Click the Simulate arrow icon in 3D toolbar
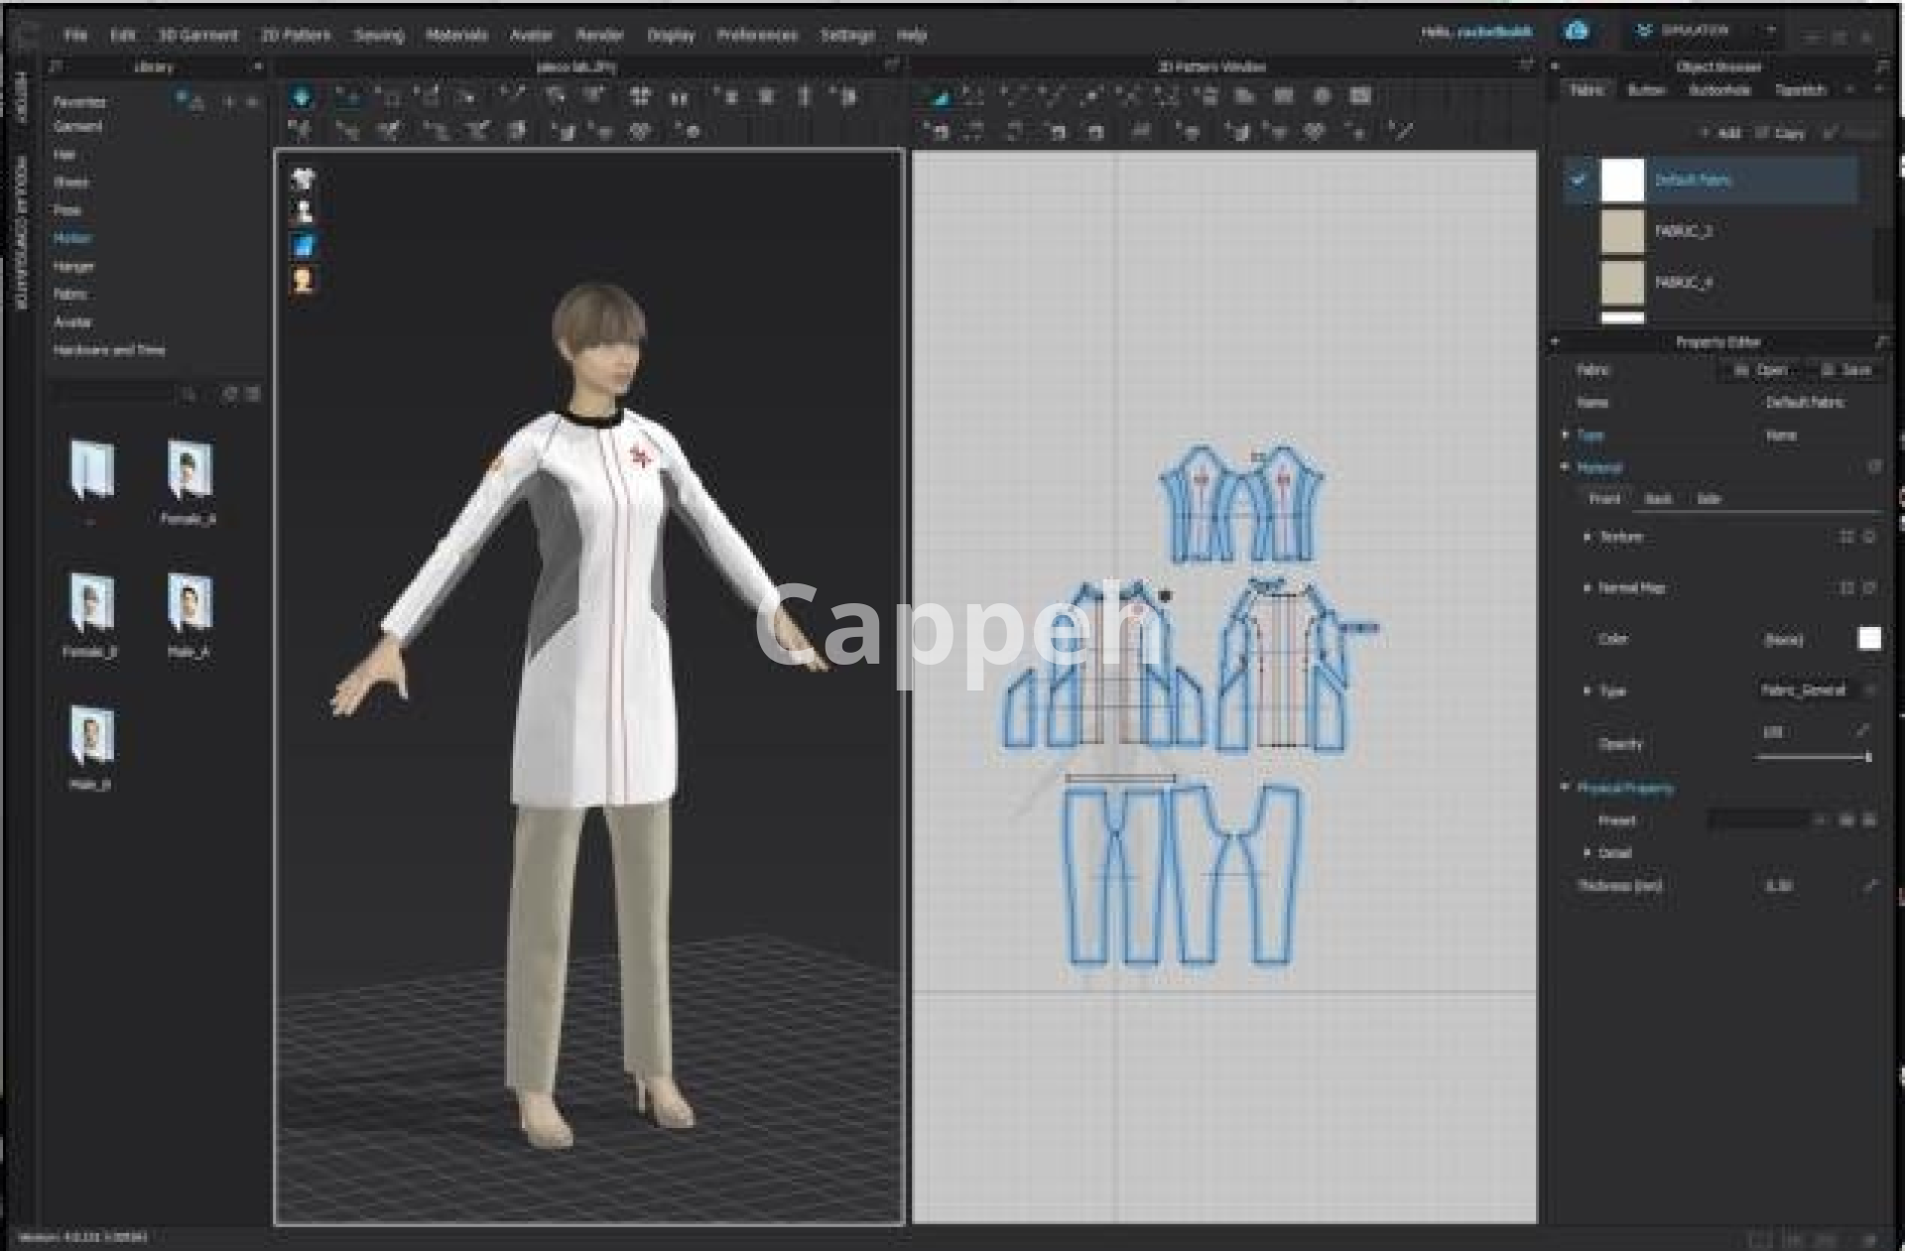This screenshot has width=1905, height=1251. [x=302, y=97]
